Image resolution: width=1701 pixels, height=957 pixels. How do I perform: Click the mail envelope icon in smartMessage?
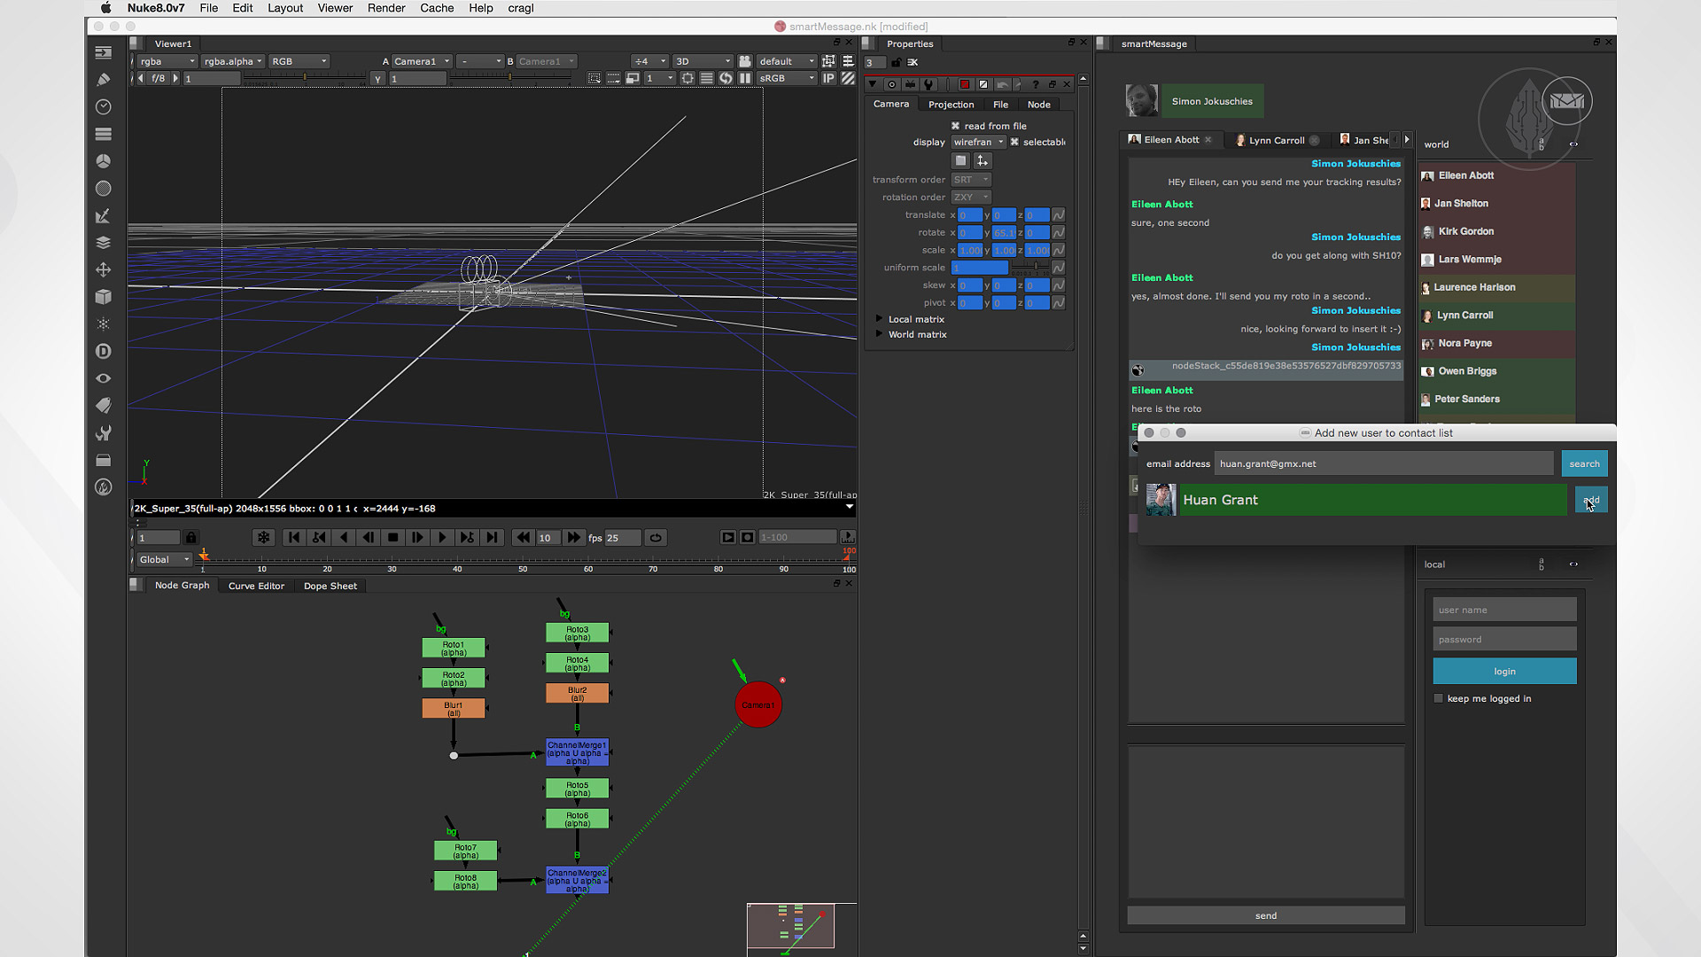coord(1566,101)
